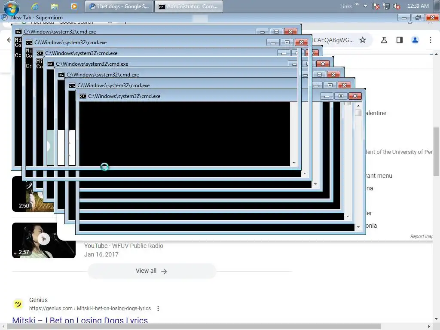
Task: Minimize the frontmost cmd.exe window
Action: coord(327,96)
